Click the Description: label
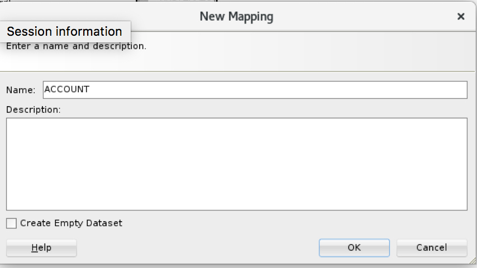The image size is (477, 268). coord(33,109)
